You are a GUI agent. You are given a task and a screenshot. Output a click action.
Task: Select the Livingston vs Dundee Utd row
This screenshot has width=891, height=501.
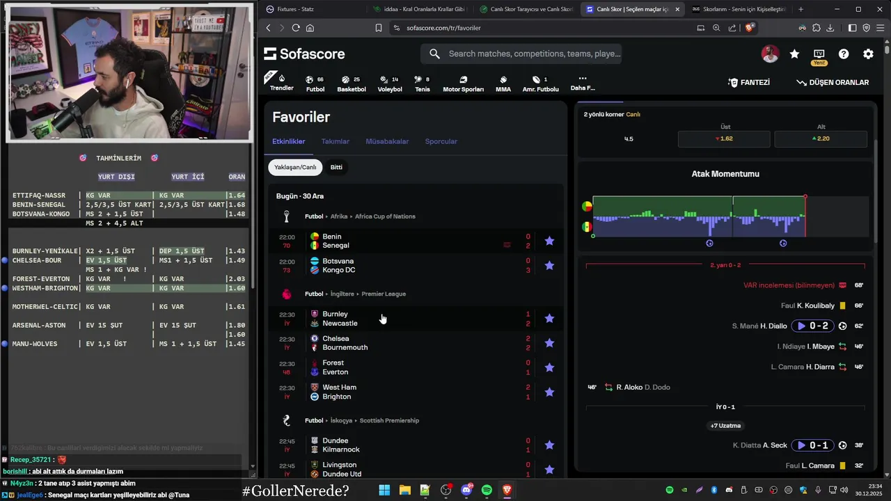click(416, 469)
